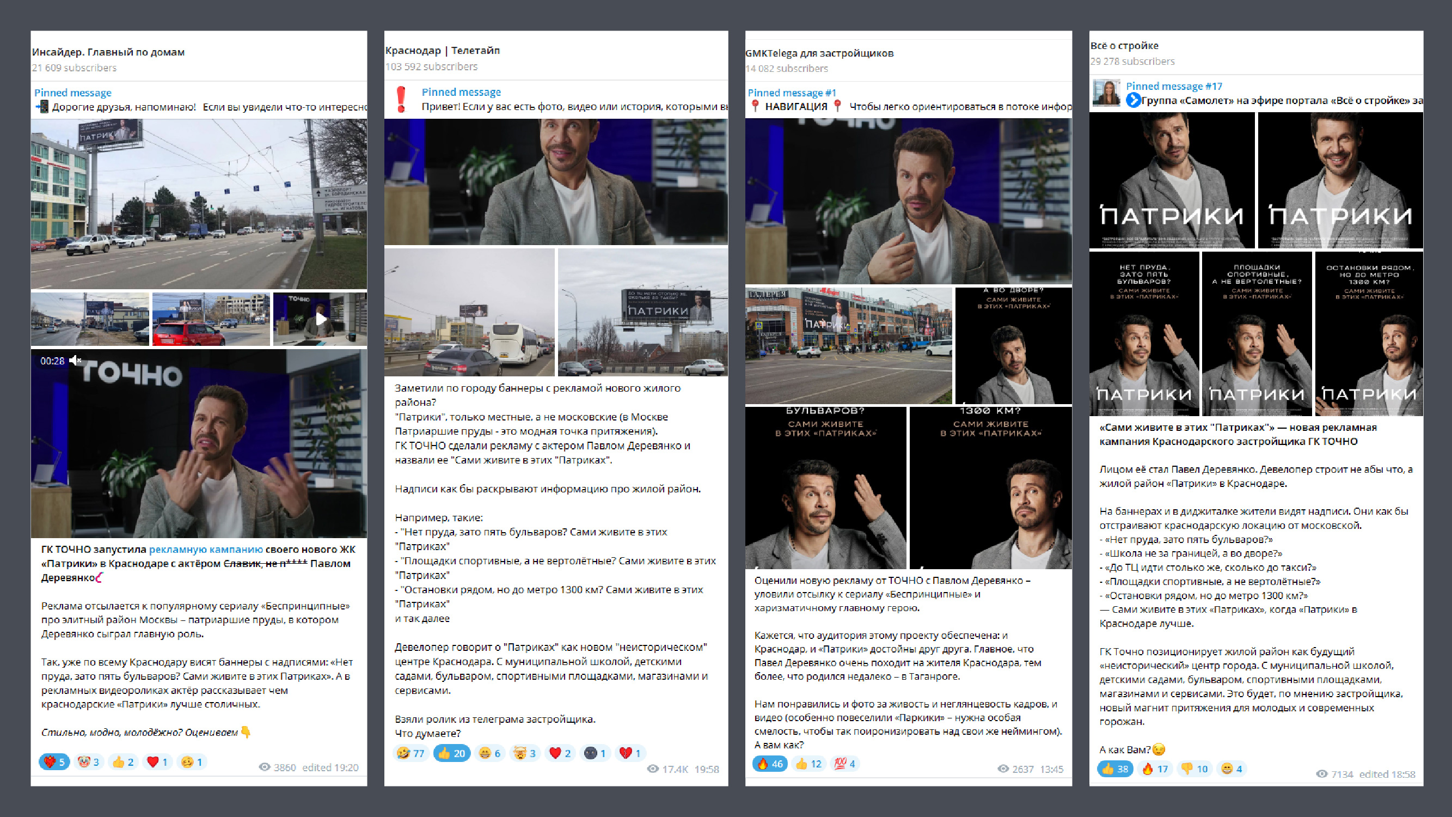Click the thumbs-up reaction with 12
This screenshot has height=817, width=1452.
coord(808,764)
